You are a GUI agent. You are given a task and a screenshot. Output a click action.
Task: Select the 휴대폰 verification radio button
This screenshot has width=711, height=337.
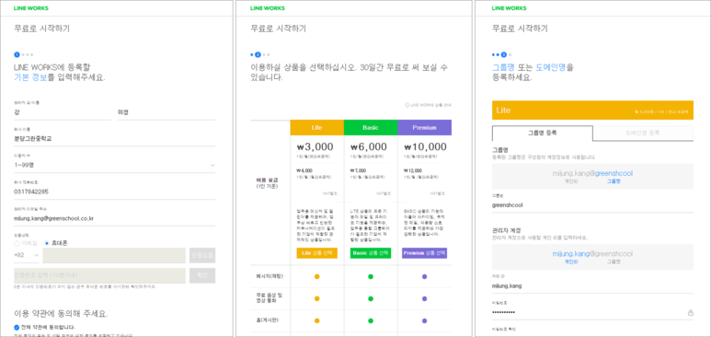tap(47, 243)
